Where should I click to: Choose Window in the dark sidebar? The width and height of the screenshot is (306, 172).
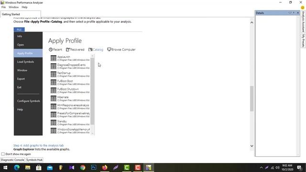click(x=22, y=70)
